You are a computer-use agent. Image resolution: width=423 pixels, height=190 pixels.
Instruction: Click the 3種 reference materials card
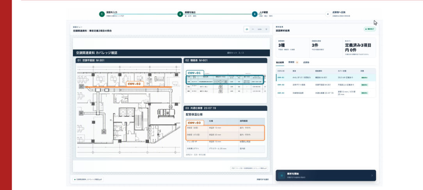tap(292, 48)
